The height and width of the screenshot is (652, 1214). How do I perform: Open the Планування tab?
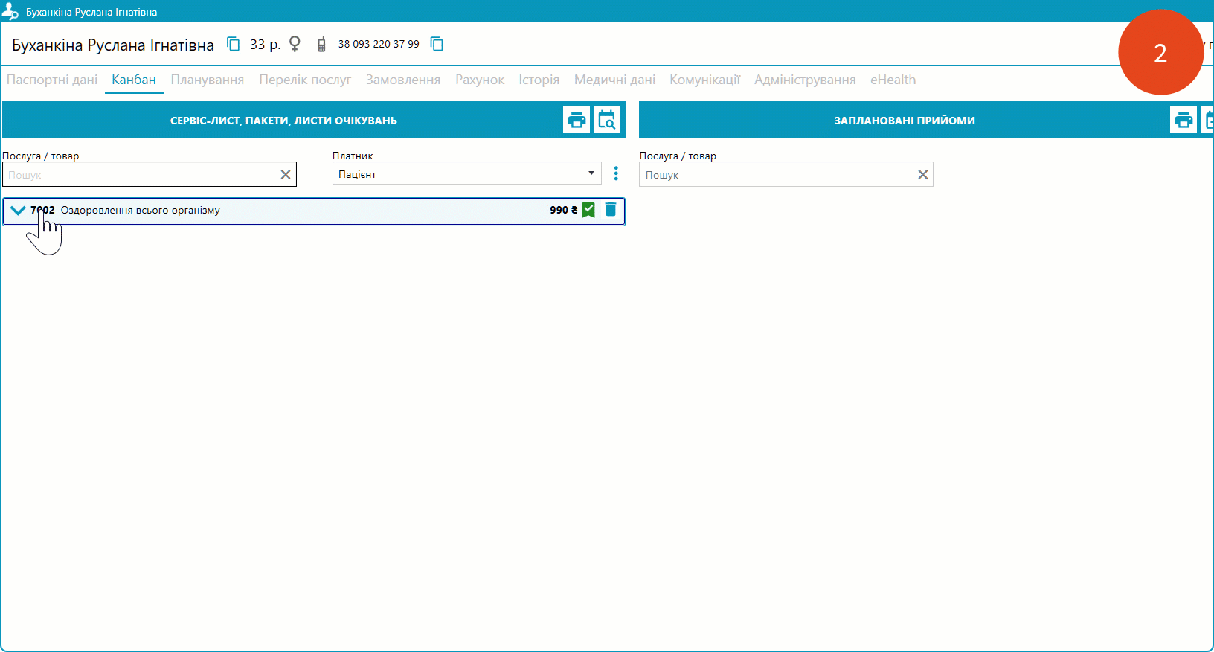pos(207,80)
